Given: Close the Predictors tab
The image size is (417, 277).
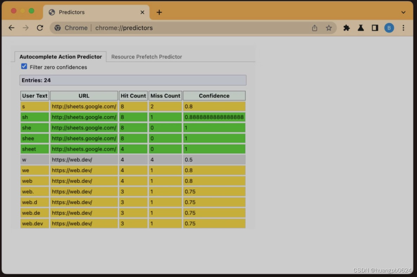Looking at the screenshot, I should point(142,12).
